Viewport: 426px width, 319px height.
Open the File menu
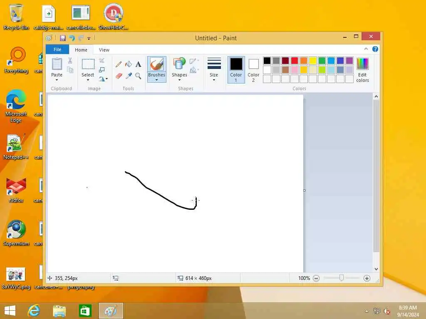[x=57, y=49]
